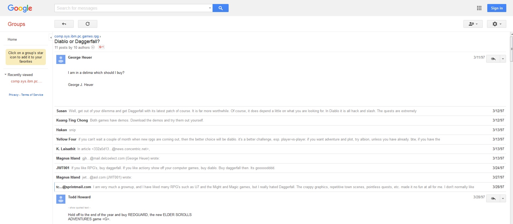Open more options on Todd Howard's post
The width and height of the screenshot is (513, 224).
(x=503, y=198)
